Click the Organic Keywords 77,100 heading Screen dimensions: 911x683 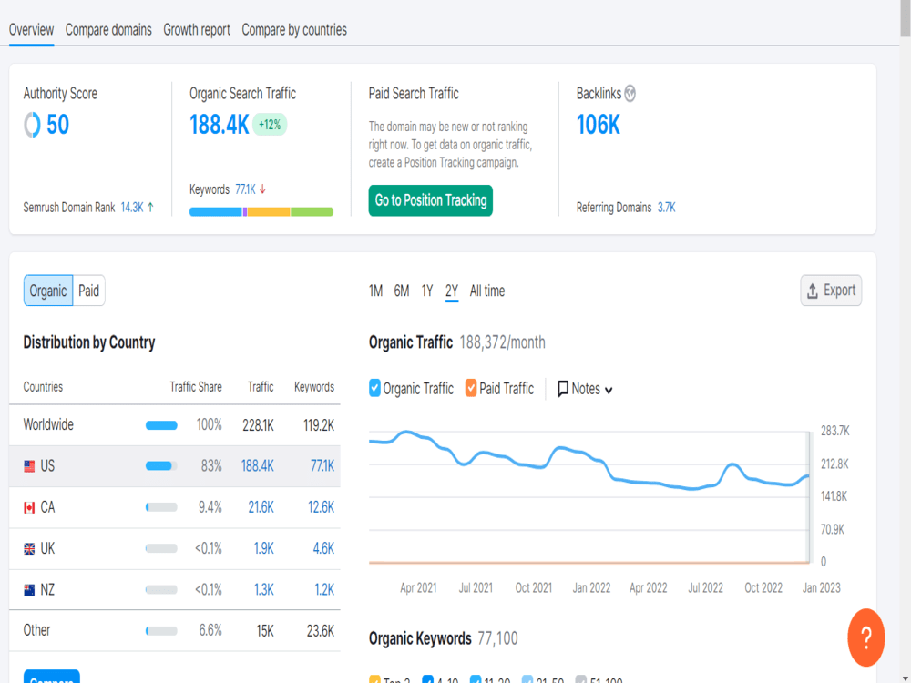coord(444,639)
